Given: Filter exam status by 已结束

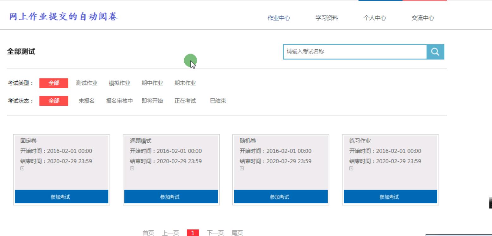Looking at the screenshot, I should (x=218, y=101).
